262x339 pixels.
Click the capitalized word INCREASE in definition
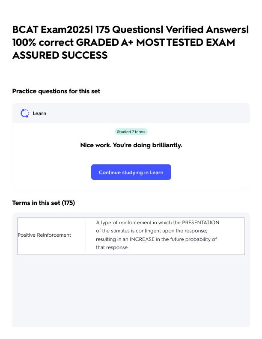click(142, 239)
